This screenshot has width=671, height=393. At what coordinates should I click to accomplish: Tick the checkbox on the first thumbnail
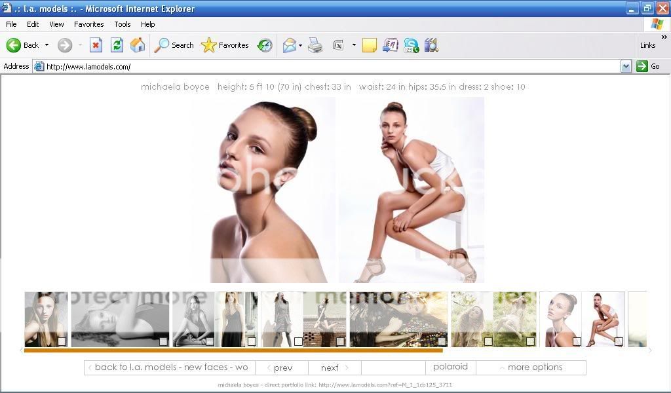click(62, 341)
